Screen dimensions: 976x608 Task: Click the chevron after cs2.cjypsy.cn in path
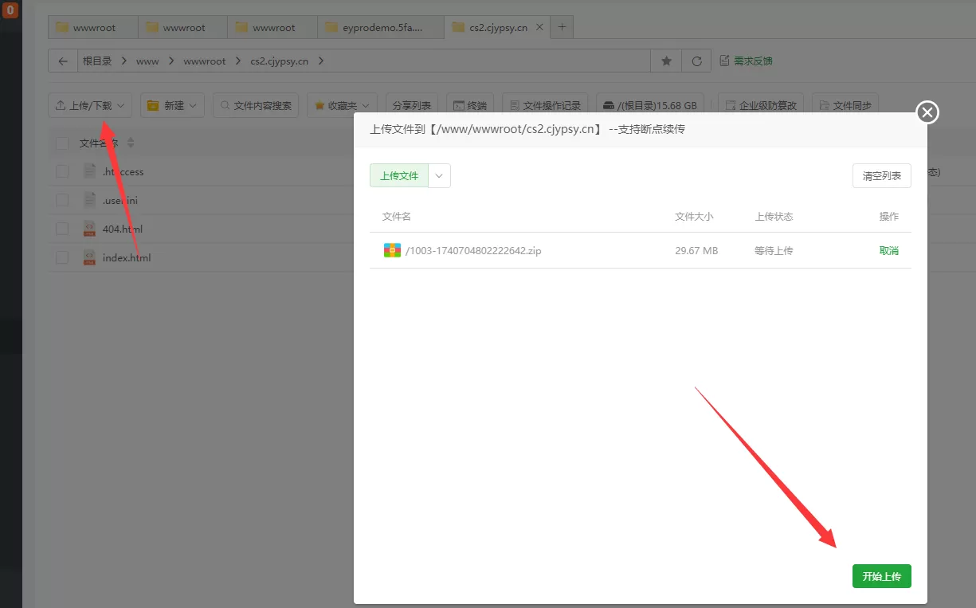[x=321, y=61]
